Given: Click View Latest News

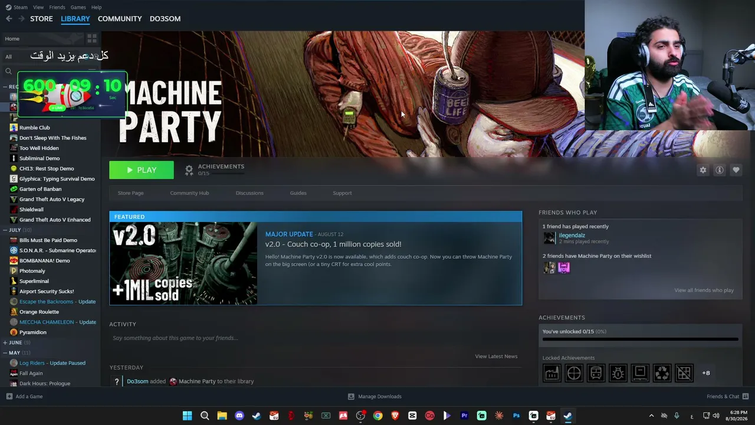Looking at the screenshot, I should (x=496, y=357).
